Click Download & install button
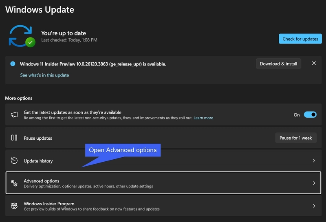 pos(278,64)
